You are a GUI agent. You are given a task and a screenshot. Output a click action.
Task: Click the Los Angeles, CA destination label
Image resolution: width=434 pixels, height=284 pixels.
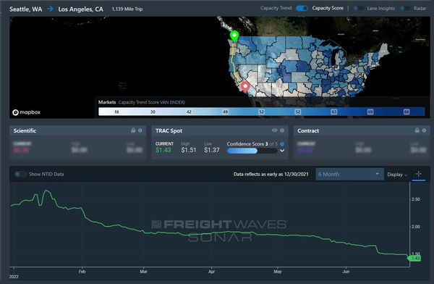coord(80,9)
